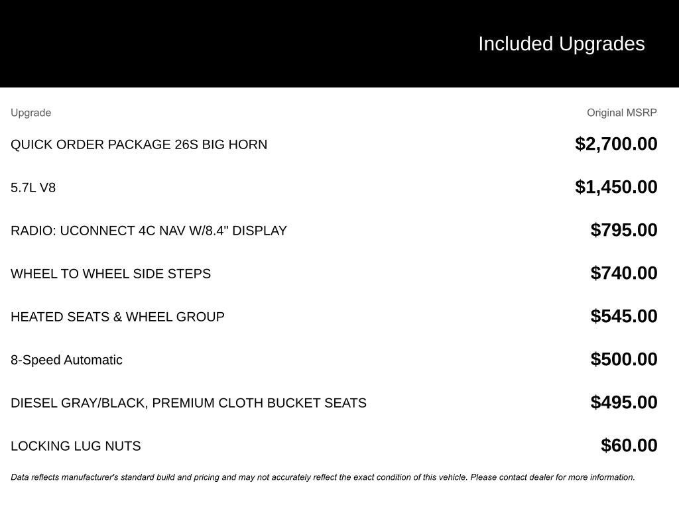
Task: Click the $545.00 price
Action: tap(624, 316)
